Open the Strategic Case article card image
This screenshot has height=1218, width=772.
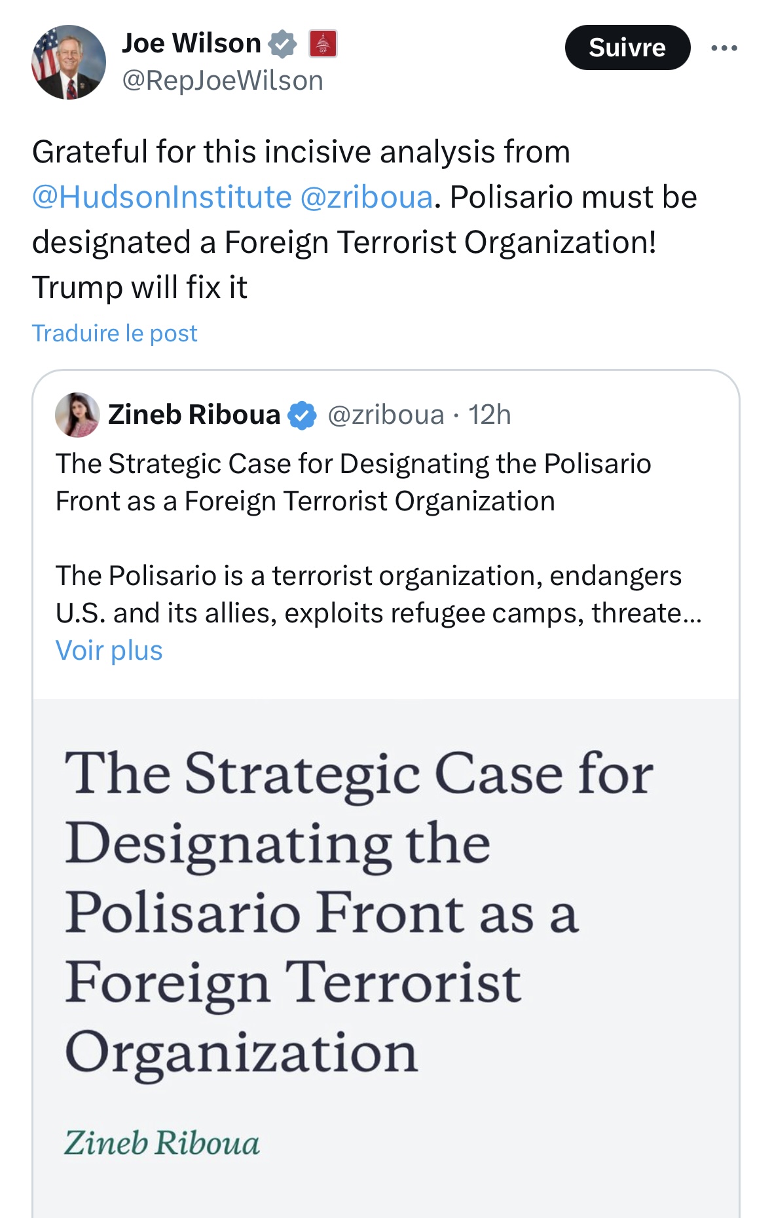pos(386,958)
